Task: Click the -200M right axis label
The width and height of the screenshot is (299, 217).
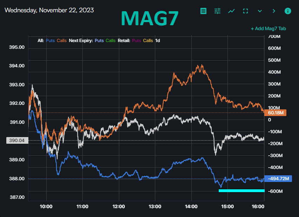Action: (x=275, y=144)
